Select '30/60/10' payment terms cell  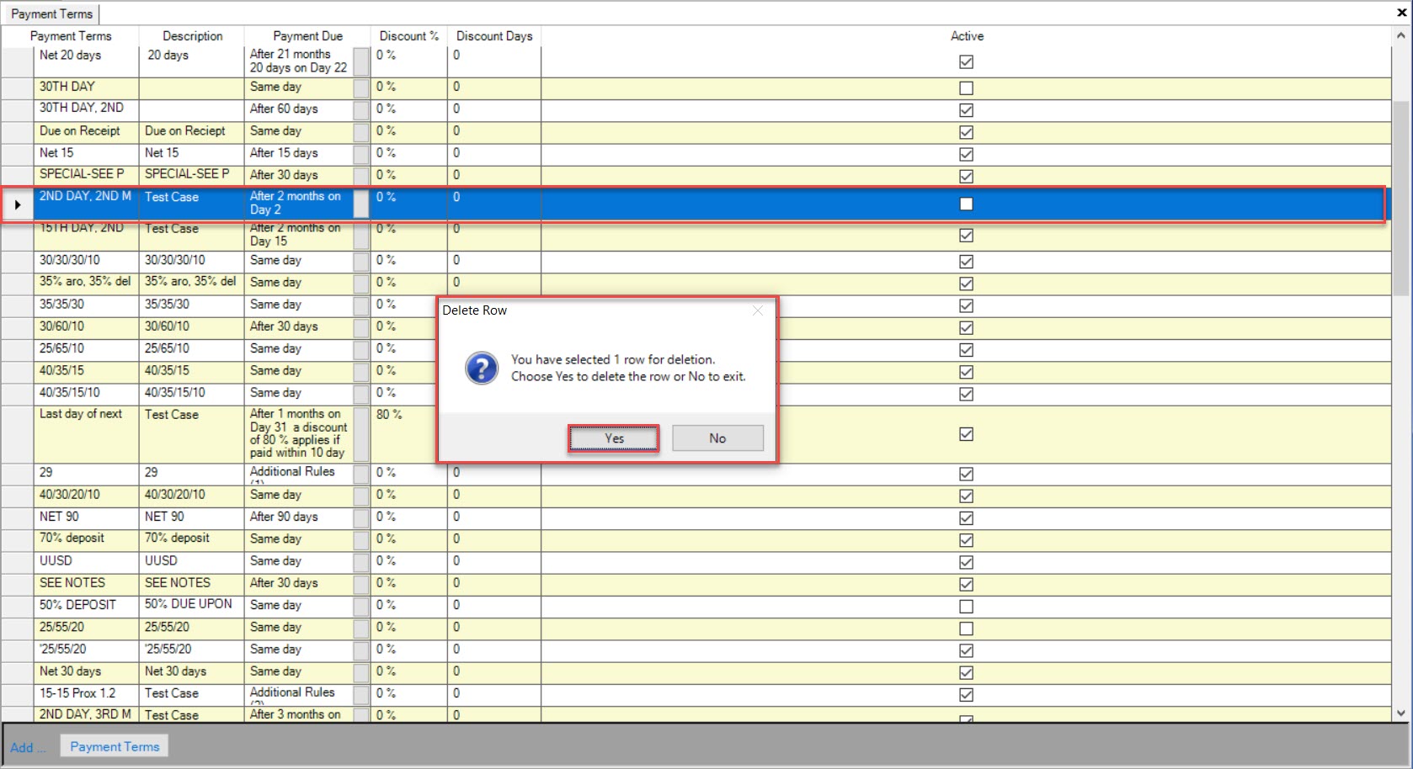click(x=86, y=326)
